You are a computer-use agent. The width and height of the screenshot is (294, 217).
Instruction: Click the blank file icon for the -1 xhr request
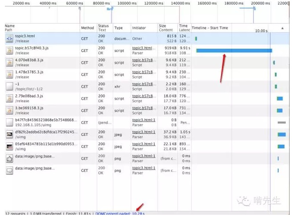click(9, 86)
